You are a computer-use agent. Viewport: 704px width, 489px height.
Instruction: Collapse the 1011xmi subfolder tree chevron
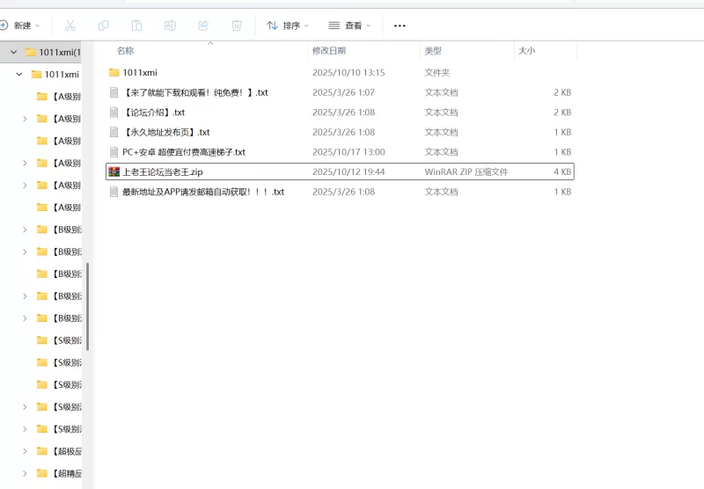tap(18, 74)
